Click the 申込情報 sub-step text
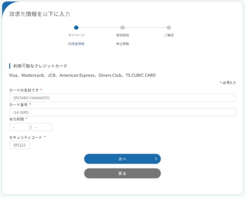Viewport: 245px width, 198px height. 123,44
